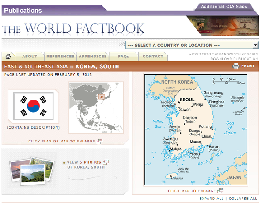This screenshot has height=203, width=265.
Task: Open 'View 5 Photos' link
Action: [84, 162]
